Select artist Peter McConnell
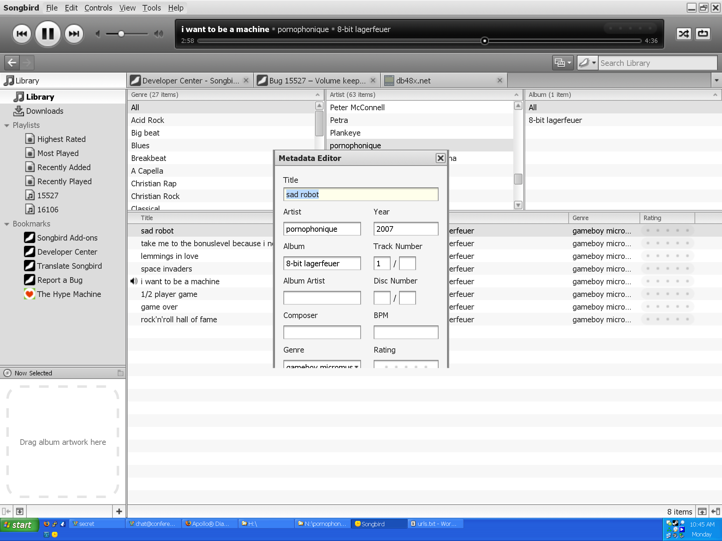Viewport: 722px width, 541px height. point(420,107)
